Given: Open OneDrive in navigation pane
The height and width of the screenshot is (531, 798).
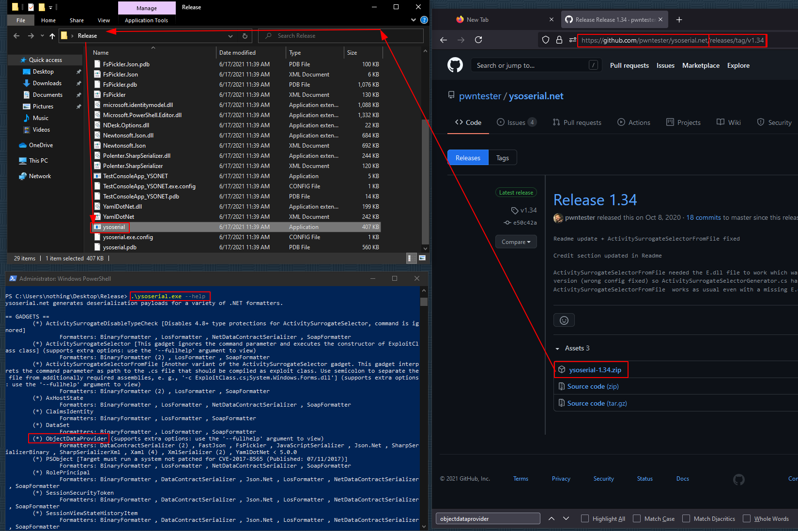Looking at the screenshot, I should tap(41, 145).
